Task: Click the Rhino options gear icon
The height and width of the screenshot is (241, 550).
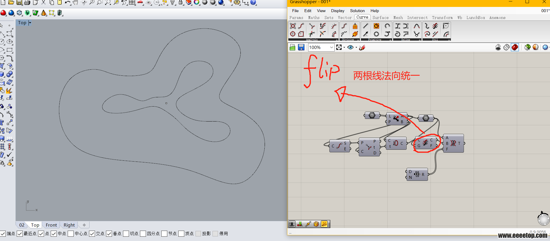Action: (237, 2)
